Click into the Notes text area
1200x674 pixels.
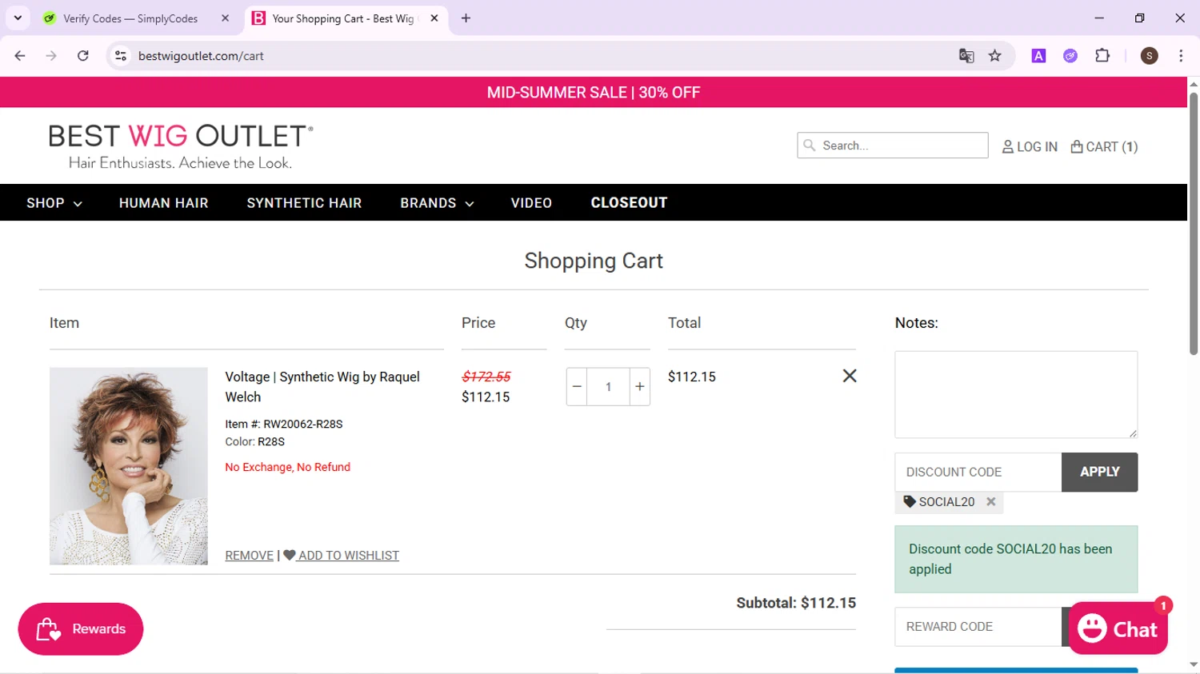tap(1016, 394)
